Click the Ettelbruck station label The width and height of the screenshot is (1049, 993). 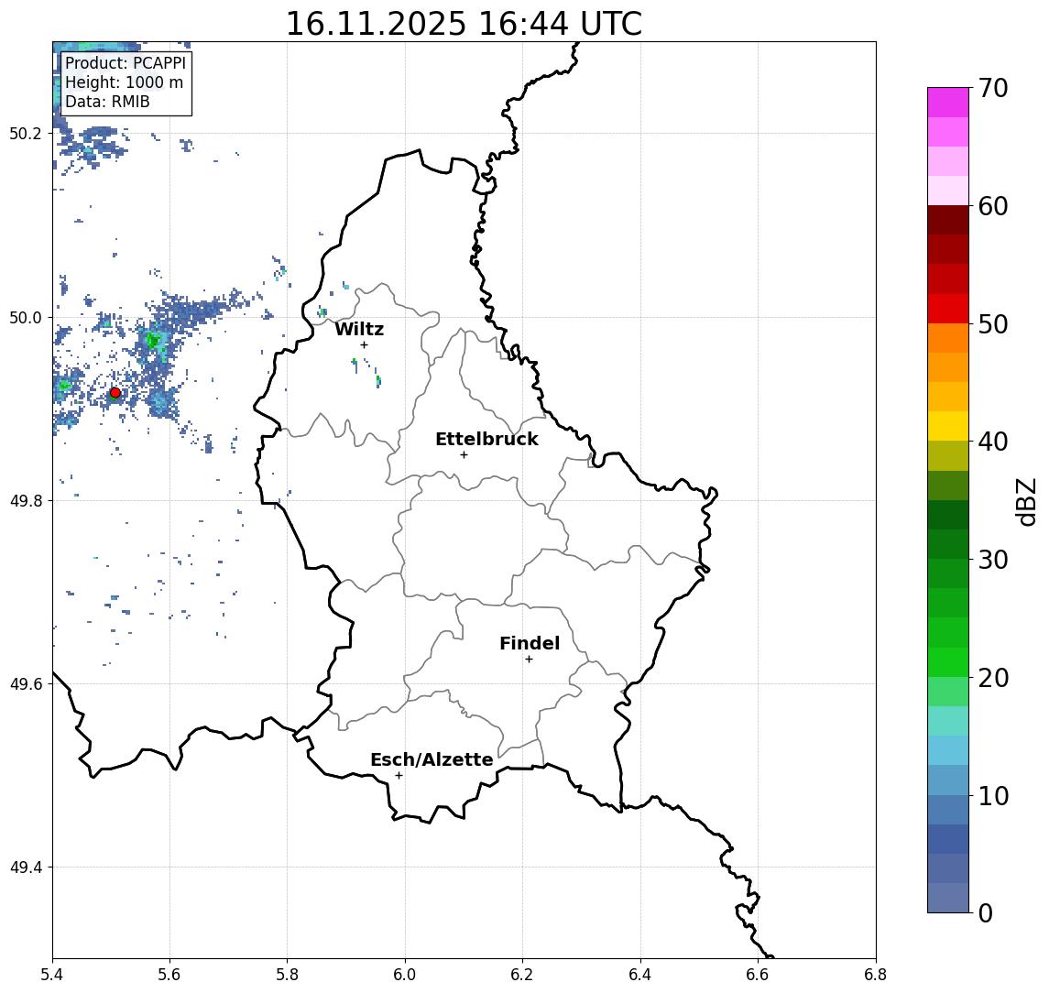coord(486,439)
